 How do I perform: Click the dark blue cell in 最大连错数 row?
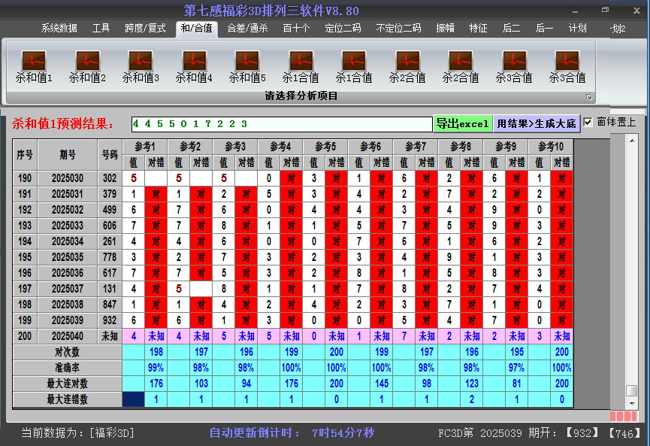(x=134, y=399)
